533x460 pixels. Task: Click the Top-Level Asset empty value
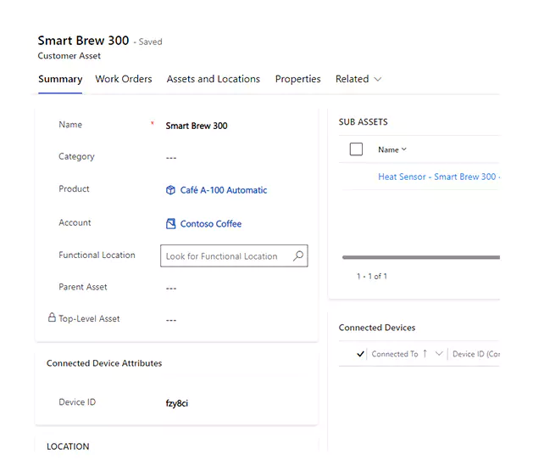coord(171,320)
